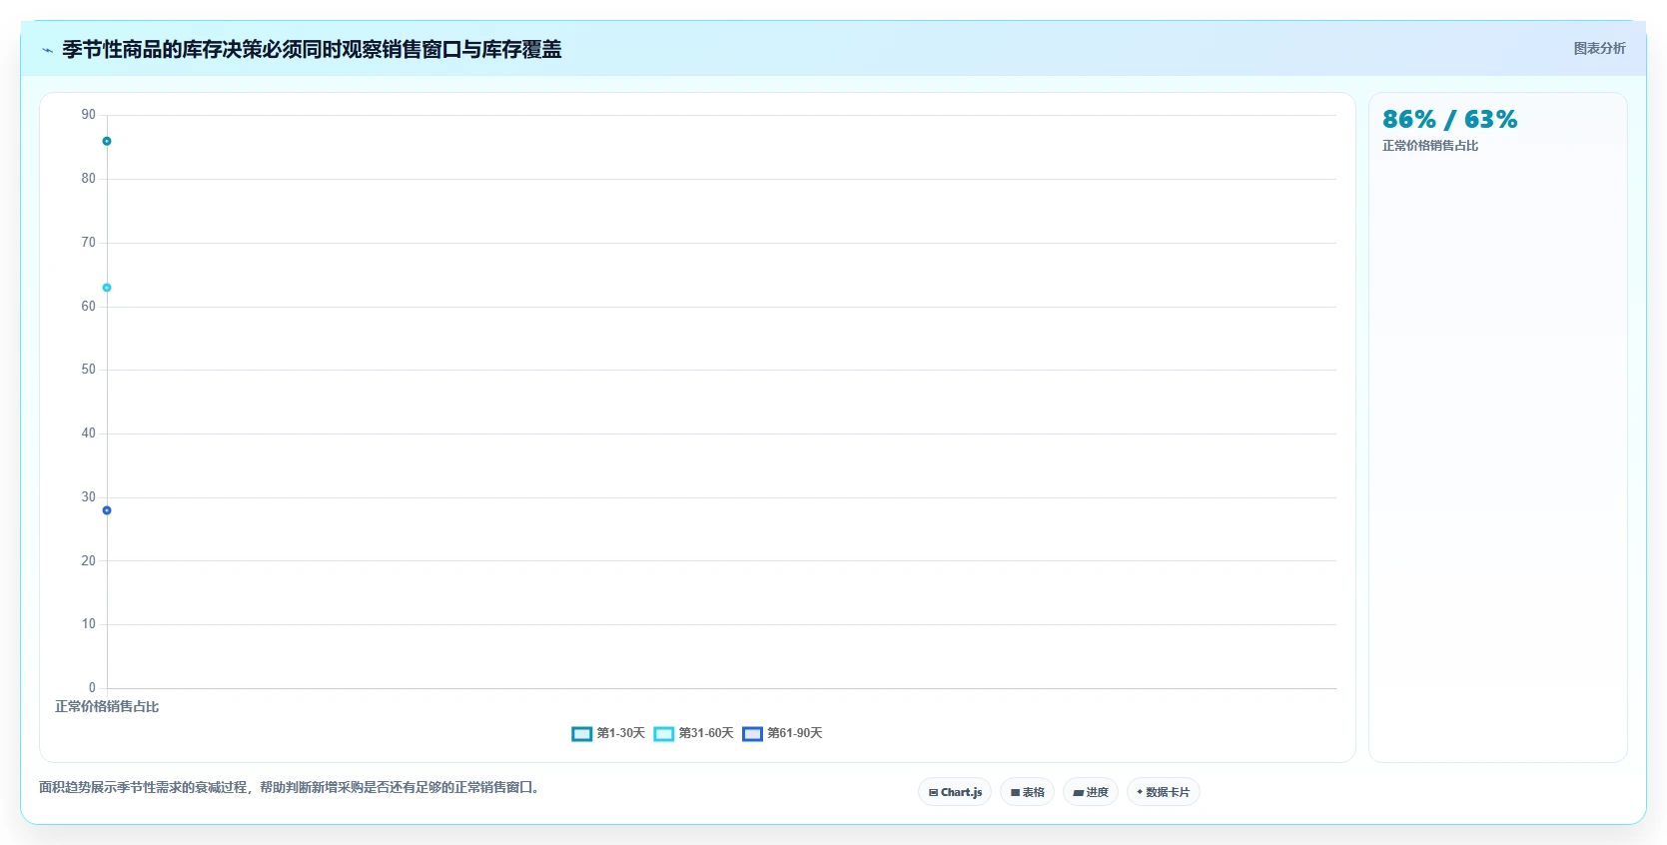The height and width of the screenshot is (845, 1667).
Task: Click the x-axis label 正常价格销售占比
Action: 107,706
